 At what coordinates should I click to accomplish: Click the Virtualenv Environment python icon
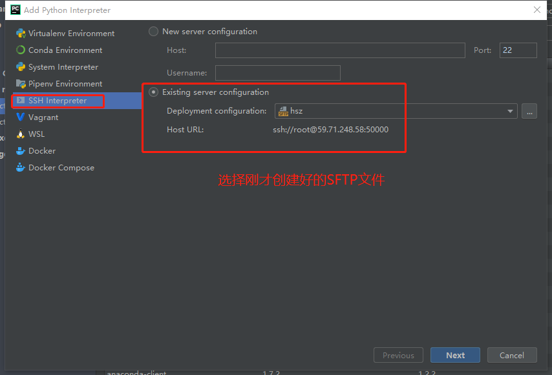click(21, 34)
